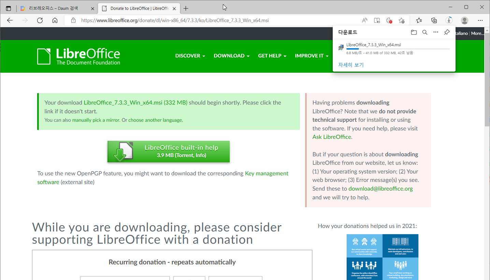
Task: Click 자세히 보기 link in downloads
Action: point(351,65)
